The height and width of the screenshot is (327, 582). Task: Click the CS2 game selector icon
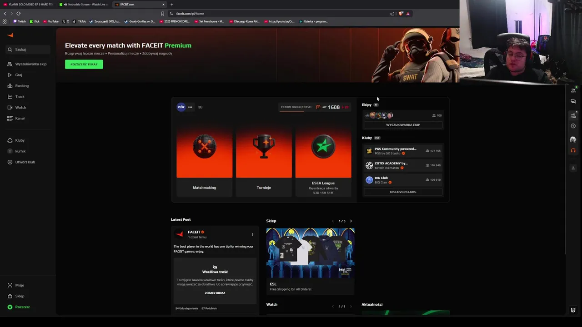click(181, 107)
